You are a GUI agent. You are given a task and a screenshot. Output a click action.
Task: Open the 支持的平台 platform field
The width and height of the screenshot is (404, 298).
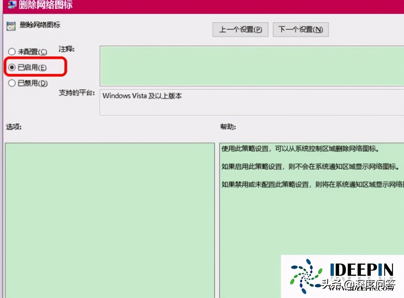click(x=215, y=103)
